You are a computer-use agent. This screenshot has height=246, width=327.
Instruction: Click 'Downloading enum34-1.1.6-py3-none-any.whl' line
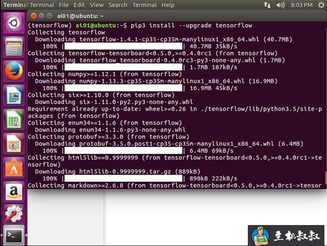(x=110, y=130)
